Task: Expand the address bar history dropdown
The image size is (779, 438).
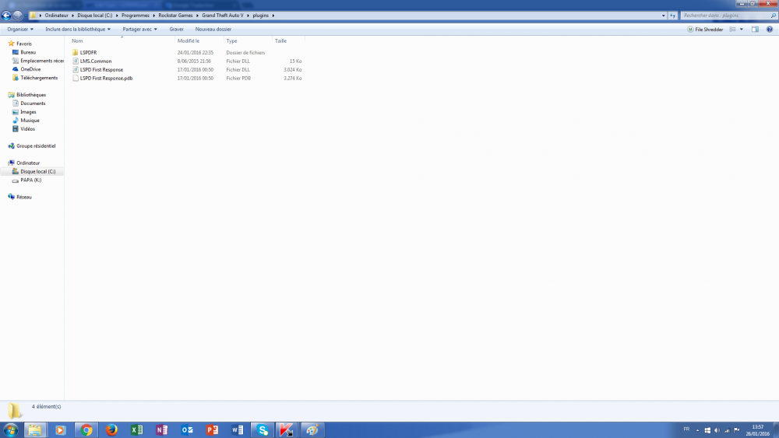Action: point(663,16)
